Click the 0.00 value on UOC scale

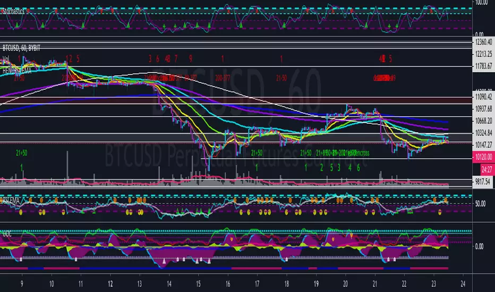(x=479, y=246)
